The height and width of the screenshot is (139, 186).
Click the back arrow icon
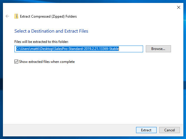coord(7,16)
